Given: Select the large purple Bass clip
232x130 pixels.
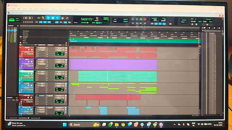Looking at the screenshot, I should click(114, 64).
